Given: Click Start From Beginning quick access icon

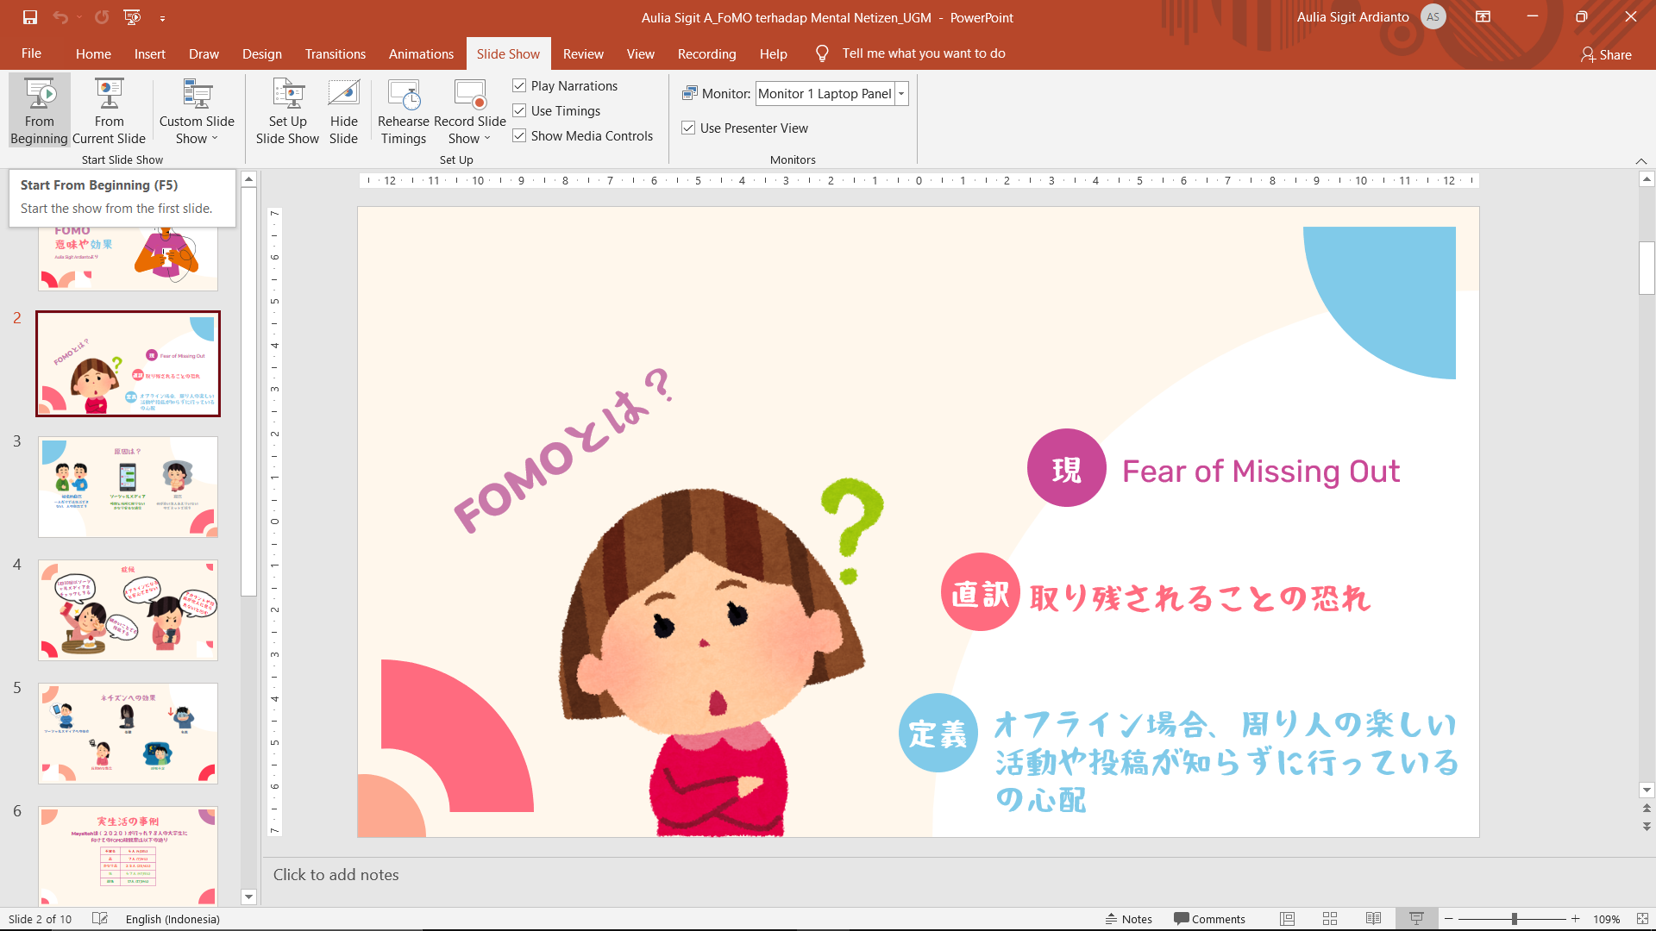Looking at the screenshot, I should click(x=132, y=17).
